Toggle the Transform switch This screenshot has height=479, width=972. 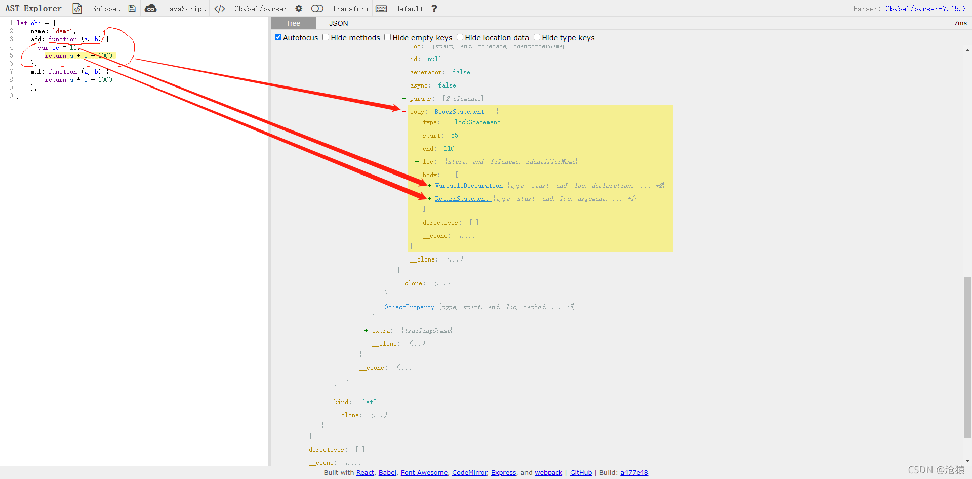tap(317, 9)
